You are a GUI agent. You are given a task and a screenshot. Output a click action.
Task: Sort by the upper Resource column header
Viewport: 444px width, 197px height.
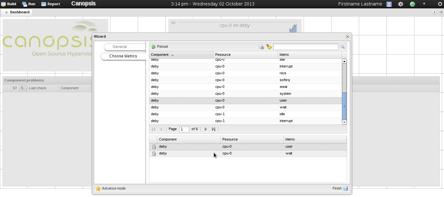[245, 55]
